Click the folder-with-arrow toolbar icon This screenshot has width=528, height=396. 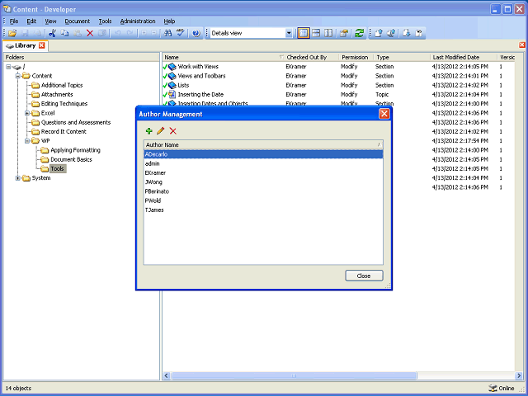click(344, 33)
